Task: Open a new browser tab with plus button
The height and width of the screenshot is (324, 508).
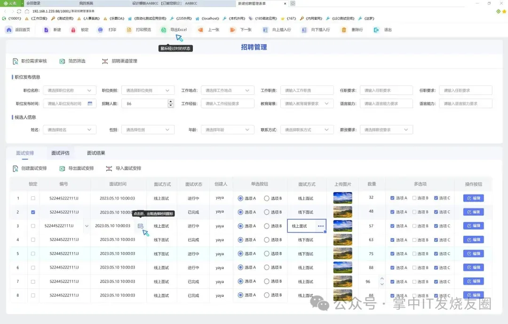Action: coord(293,3)
